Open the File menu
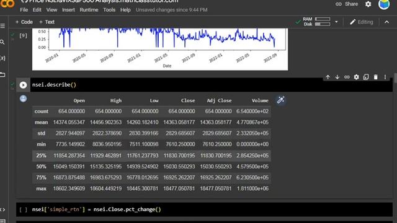 [x=24, y=10]
